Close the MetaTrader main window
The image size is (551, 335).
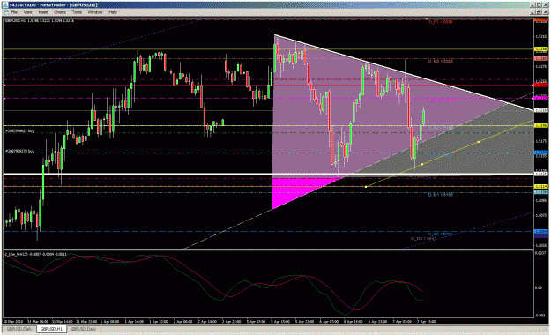click(x=545, y=5)
